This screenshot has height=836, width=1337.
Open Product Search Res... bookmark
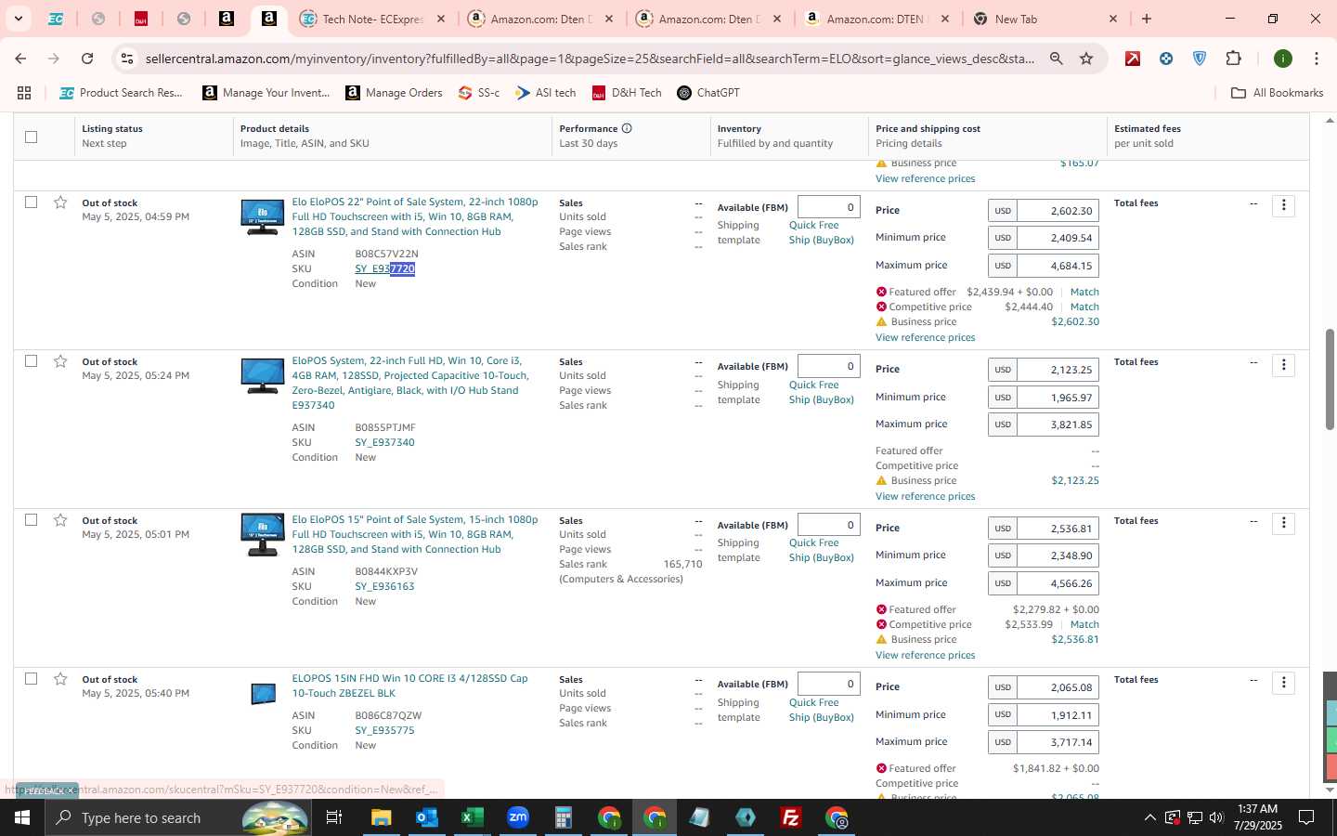tap(121, 93)
